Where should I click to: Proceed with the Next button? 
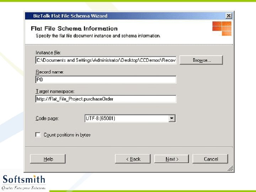click(171, 159)
